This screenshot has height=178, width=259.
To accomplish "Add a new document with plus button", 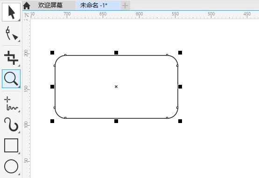I will tap(125, 6).
